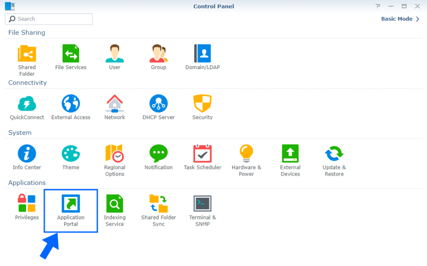Image resolution: width=427 pixels, height=266 pixels.
Task: Open Task Scheduler
Action: [x=202, y=154]
